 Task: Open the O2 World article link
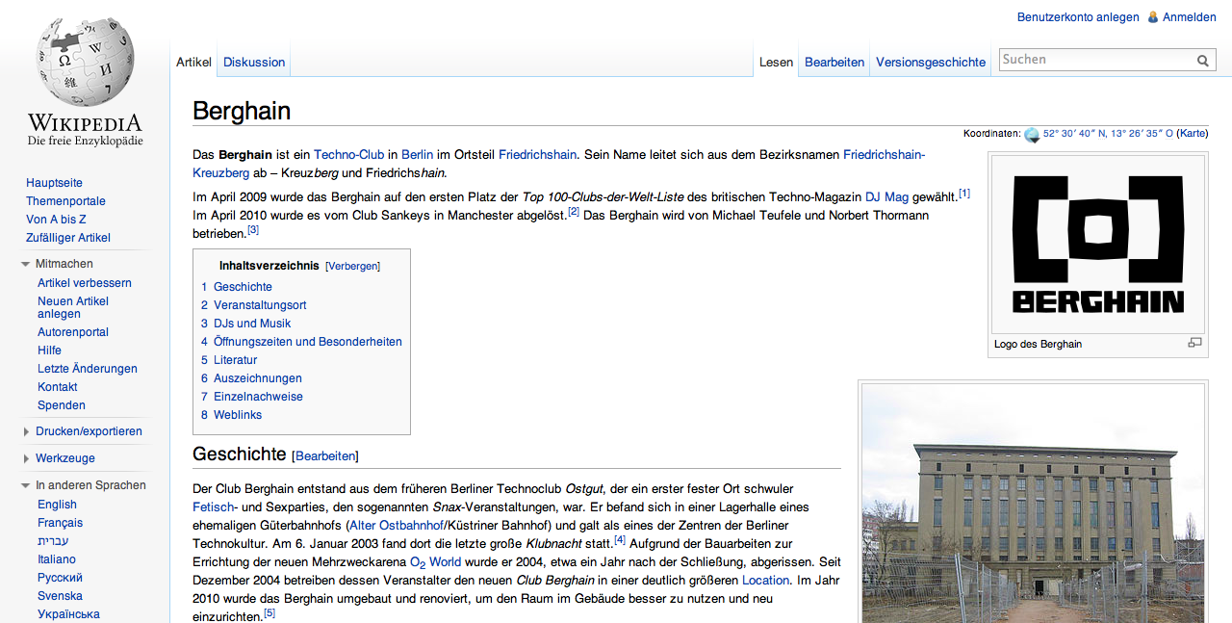point(435,562)
